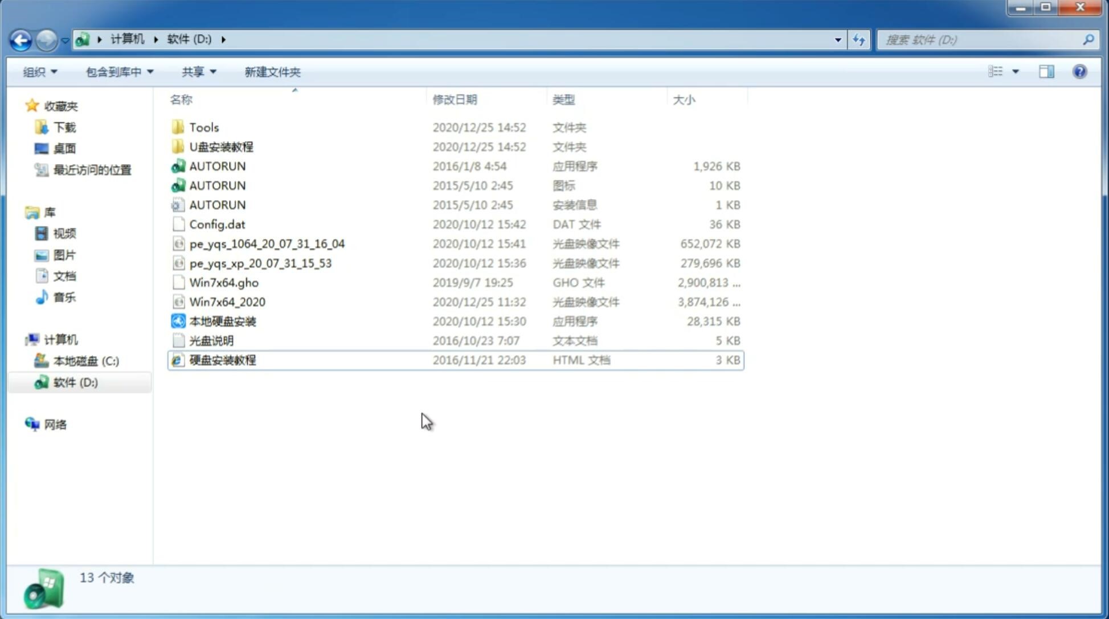Open Win7x64_2020 ISO image file
The image size is (1109, 619).
(227, 302)
